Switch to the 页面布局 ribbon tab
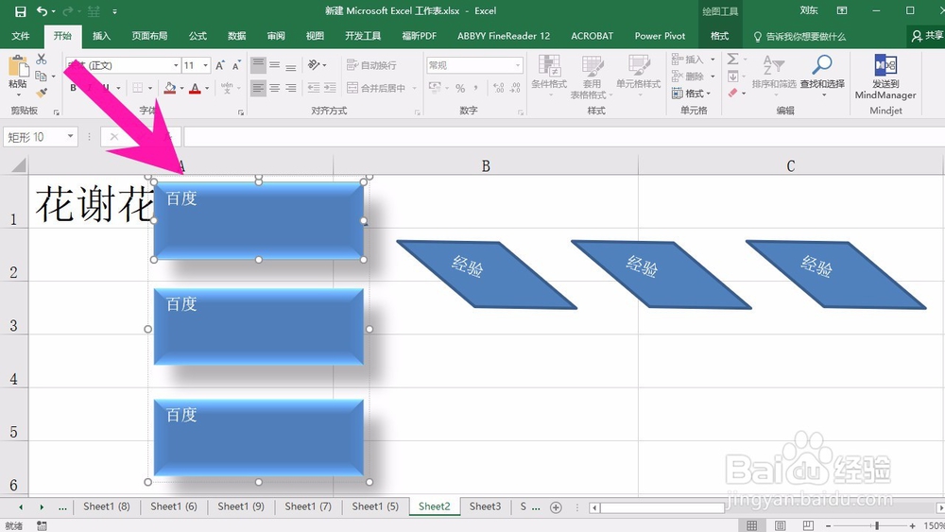The height and width of the screenshot is (532, 945). pyautogui.click(x=149, y=36)
